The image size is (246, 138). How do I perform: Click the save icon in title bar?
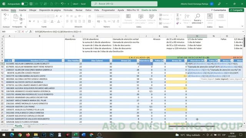pyautogui.click(x=31, y=4)
